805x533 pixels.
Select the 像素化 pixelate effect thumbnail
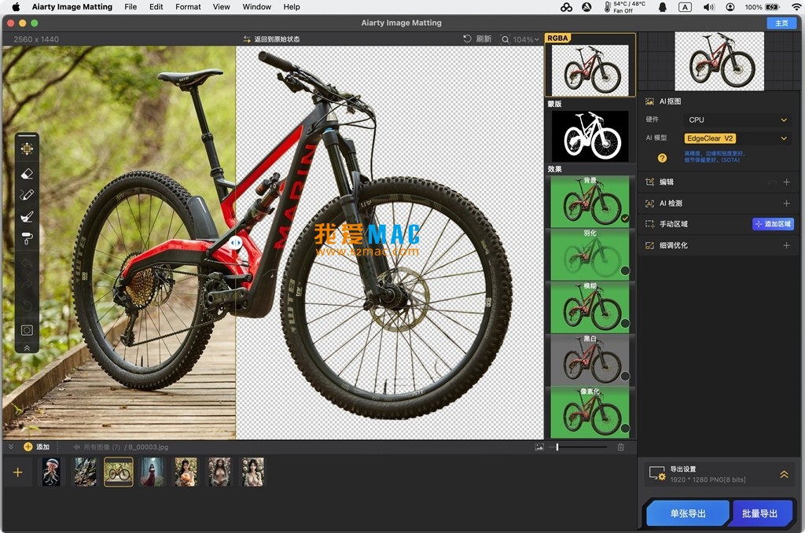point(590,413)
